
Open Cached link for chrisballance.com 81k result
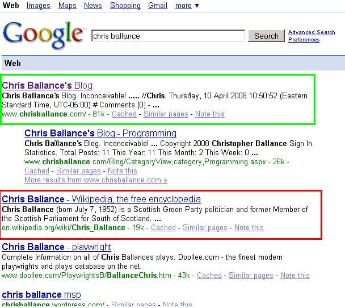[x=124, y=114]
